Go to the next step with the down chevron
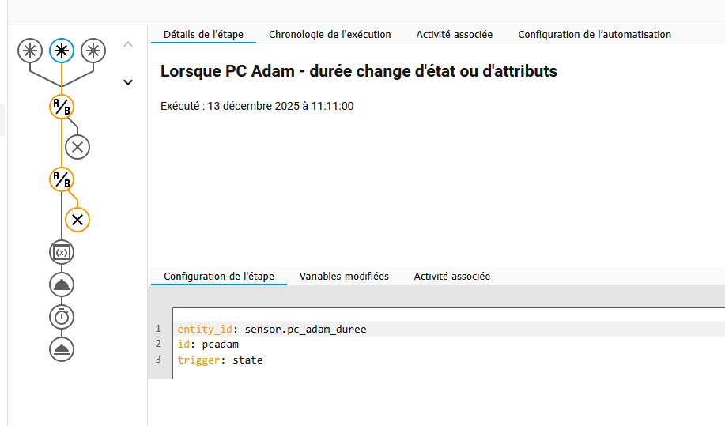Image resolution: width=725 pixels, height=426 pixels. [x=128, y=82]
